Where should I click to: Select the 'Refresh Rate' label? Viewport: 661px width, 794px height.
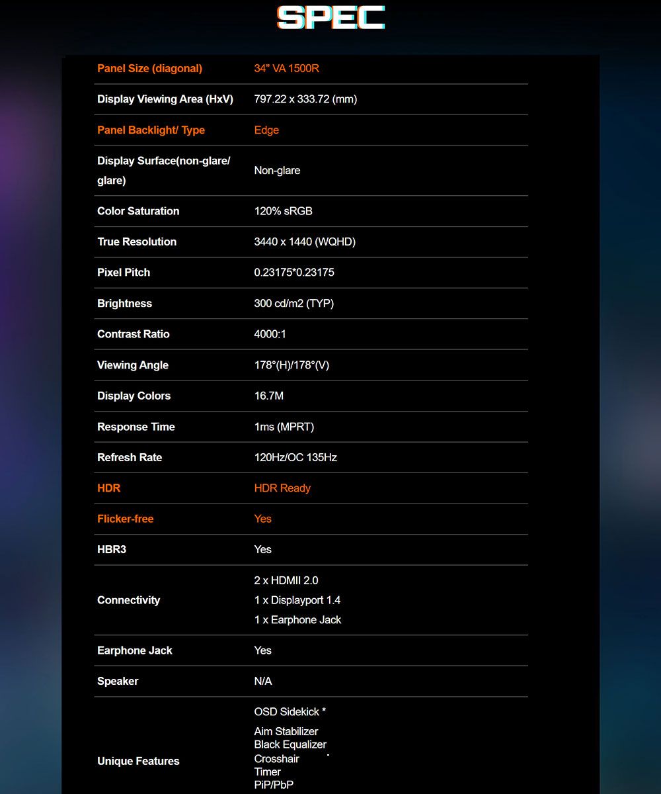[x=130, y=458]
